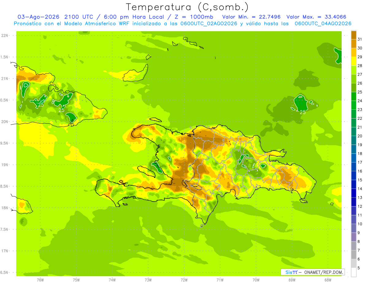Pick the orange swatch between 29 and 30

point(354,52)
